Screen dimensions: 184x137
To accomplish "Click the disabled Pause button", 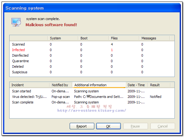I will tap(135, 126).
